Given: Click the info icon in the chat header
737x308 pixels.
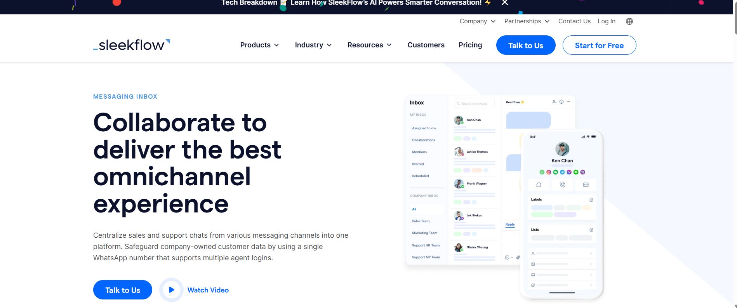Looking at the screenshot, I should pos(561,102).
